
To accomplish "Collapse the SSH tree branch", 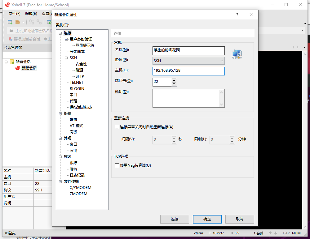I will coord(66,58).
